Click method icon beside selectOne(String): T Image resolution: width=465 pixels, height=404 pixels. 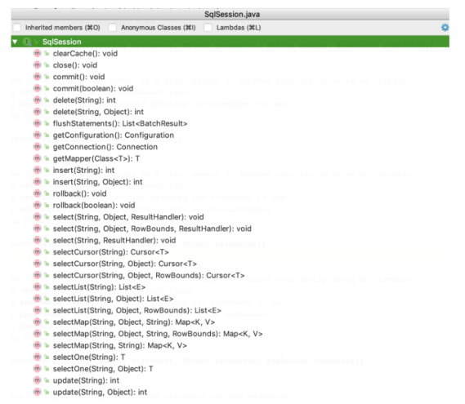pyautogui.click(x=37, y=357)
